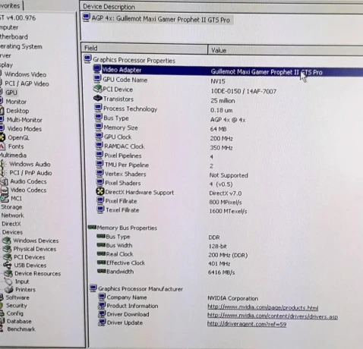Open the Multi-Monitor page

point(24,120)
